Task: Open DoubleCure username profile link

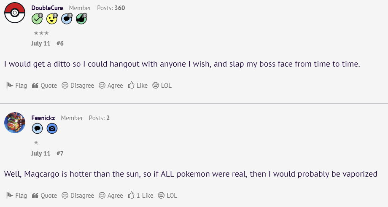Action: 47,8
